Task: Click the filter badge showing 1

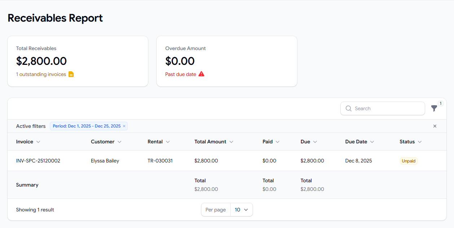Action: click(440, 103)
